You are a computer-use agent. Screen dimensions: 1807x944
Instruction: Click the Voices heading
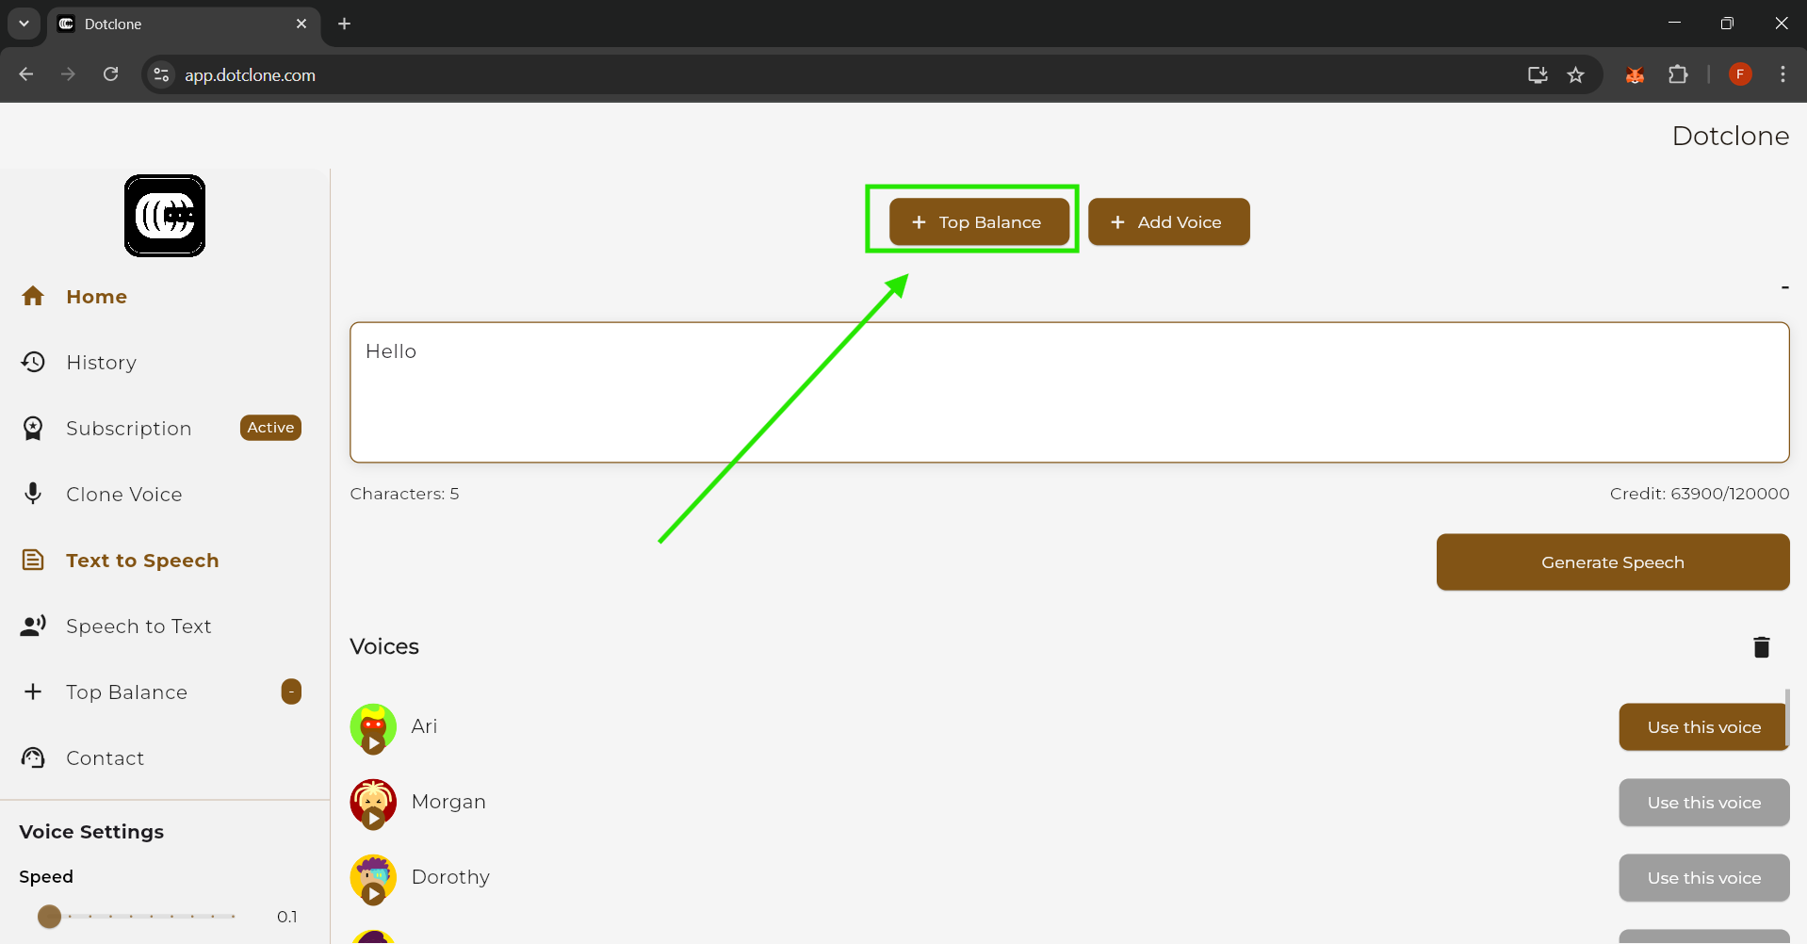(384, 646)
